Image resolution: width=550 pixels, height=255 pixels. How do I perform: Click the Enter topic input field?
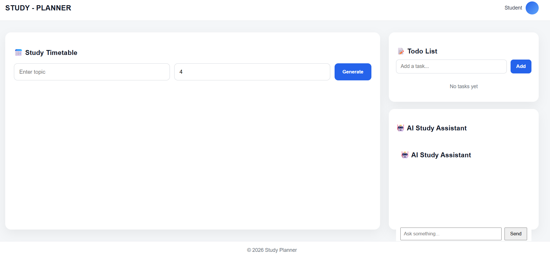pyautogui.click(x=92, y=72)
